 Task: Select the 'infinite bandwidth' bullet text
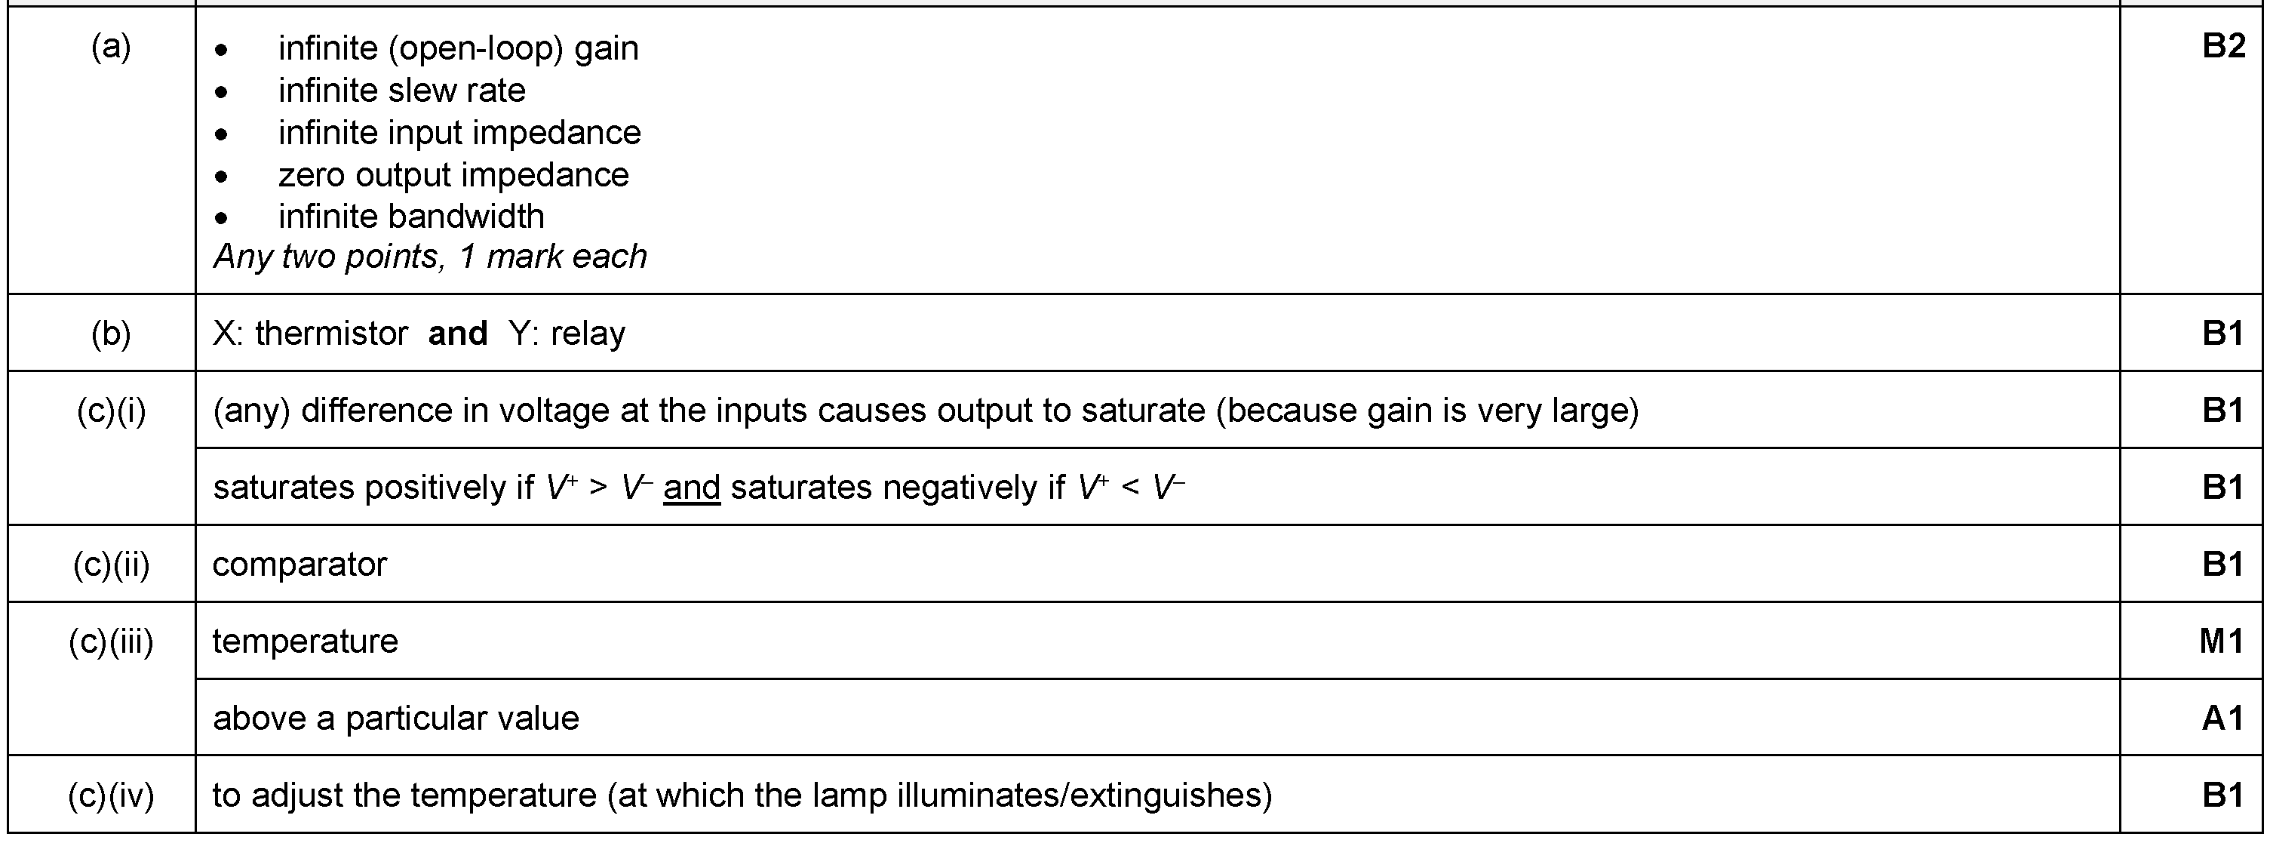click(x=410, y=216)
